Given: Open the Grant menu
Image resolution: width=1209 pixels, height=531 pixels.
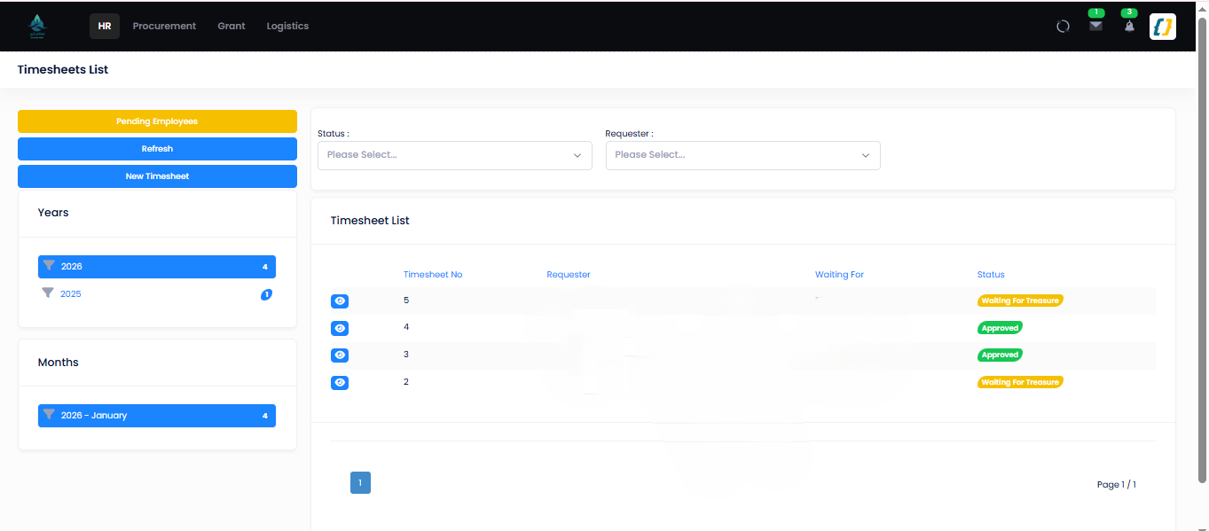Looking at the screenshot, I should point(232,27).
